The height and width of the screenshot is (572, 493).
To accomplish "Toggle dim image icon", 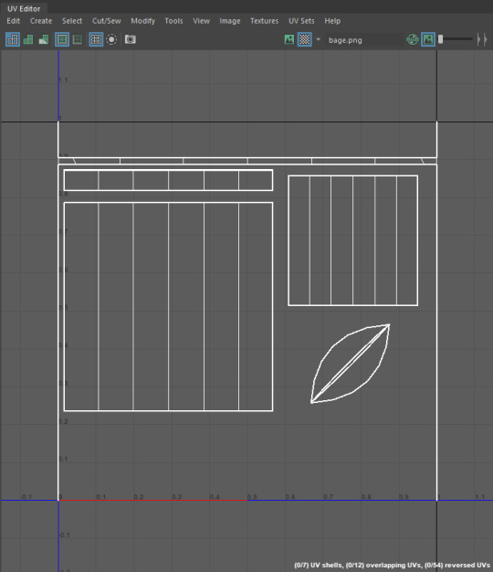I will [428, 39].
